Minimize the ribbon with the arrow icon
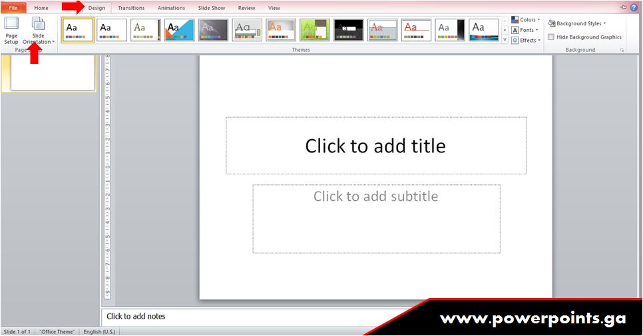The height and width of the screenshot is (336, 643). (624, 7)
